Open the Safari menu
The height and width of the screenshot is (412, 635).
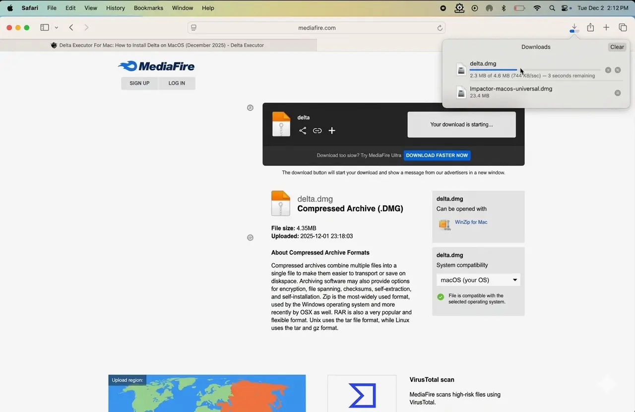click(30, 8)
